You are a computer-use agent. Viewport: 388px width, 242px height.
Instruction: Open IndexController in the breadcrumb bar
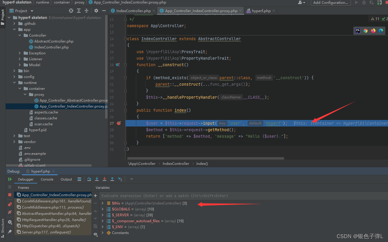pyautogui.click(x=176, y=163)
